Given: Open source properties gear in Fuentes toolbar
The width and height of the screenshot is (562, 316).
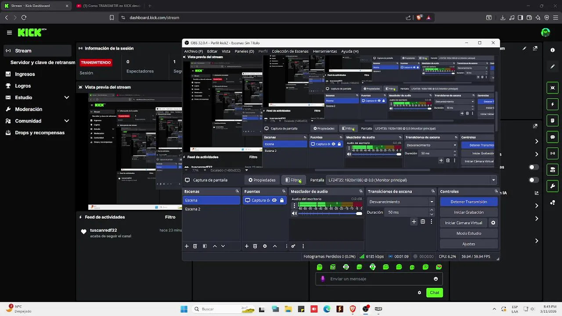Looking at the screenshot, I should click(265, 246).
